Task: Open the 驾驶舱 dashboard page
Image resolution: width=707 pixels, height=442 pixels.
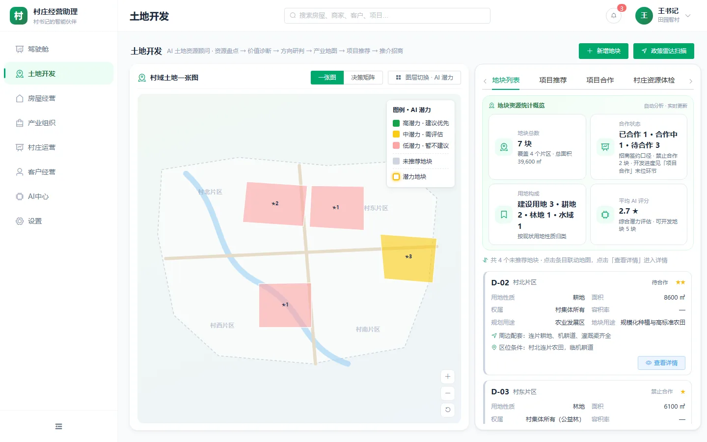Action: [58, 49]
